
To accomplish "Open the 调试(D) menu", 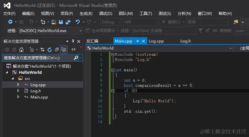I will [106, 14].
